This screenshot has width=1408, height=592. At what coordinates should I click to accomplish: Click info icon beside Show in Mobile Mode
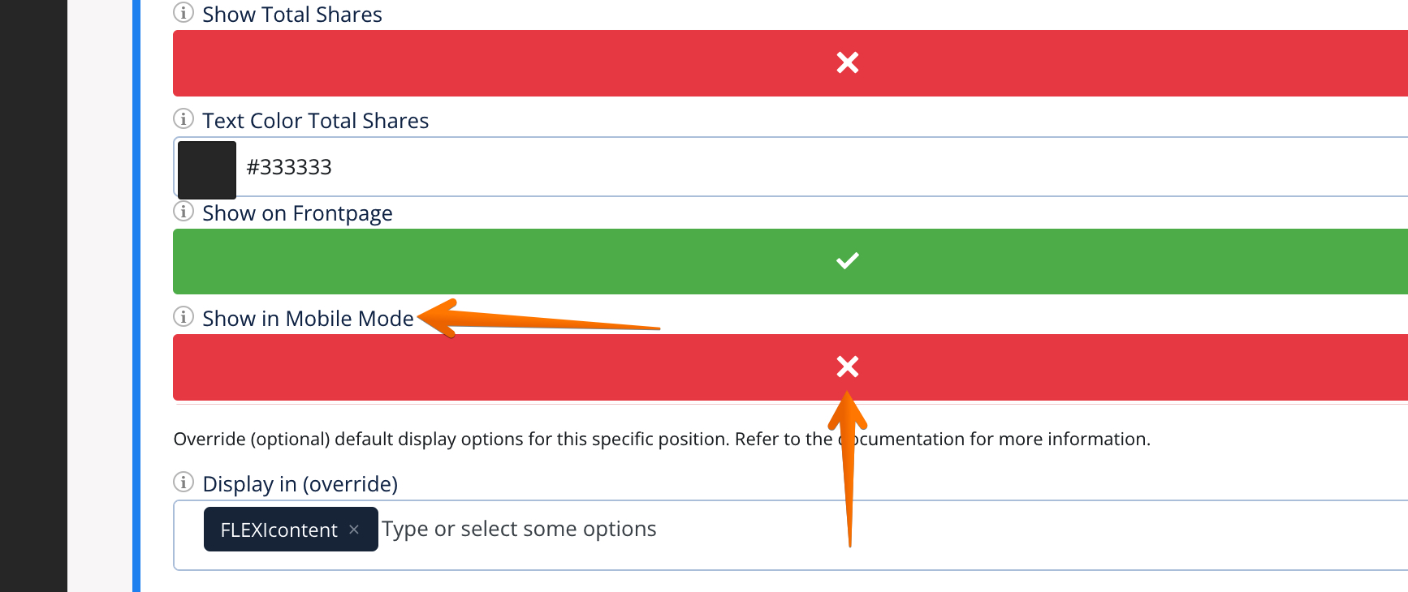pyautogui.click(x=184, y=317)
